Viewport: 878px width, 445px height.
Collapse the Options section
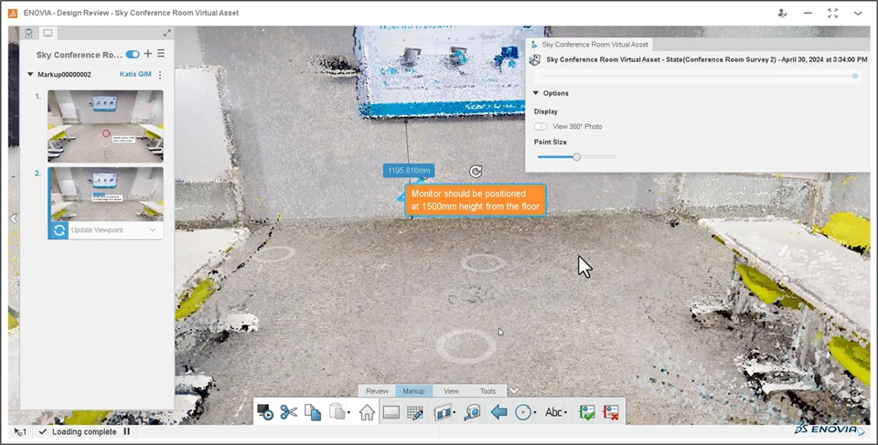point(536,93)
